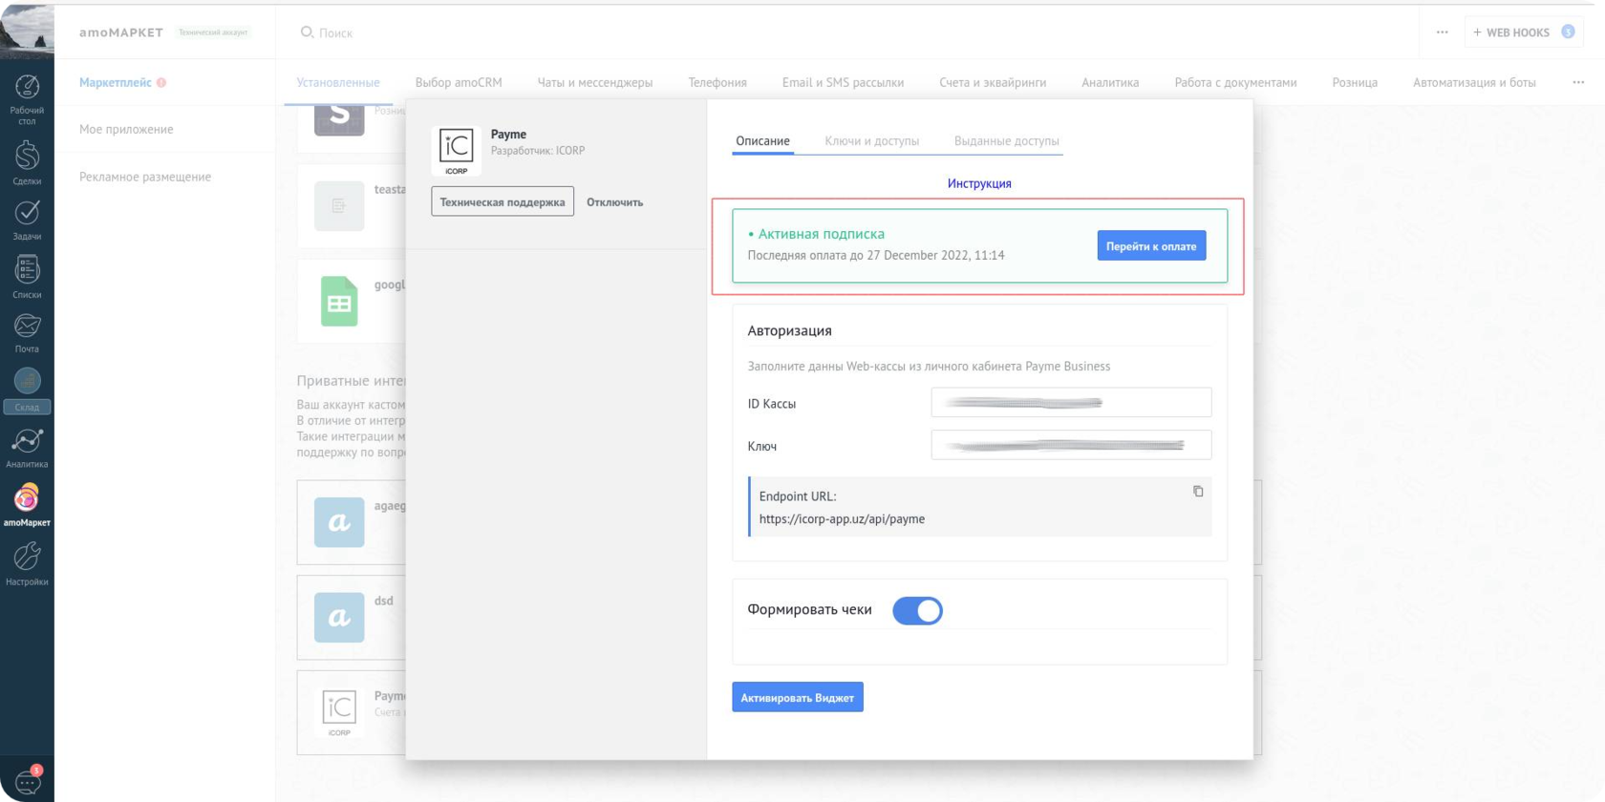The height and width of the screenshot is (802, 1605).
Task: Open the Задачи tasks icon
Action: tap(27, 213)
